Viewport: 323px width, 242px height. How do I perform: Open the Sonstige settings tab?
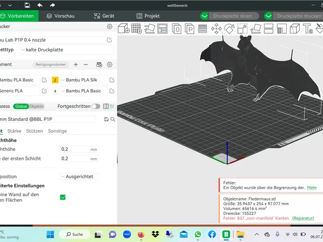tap(57, 131)
